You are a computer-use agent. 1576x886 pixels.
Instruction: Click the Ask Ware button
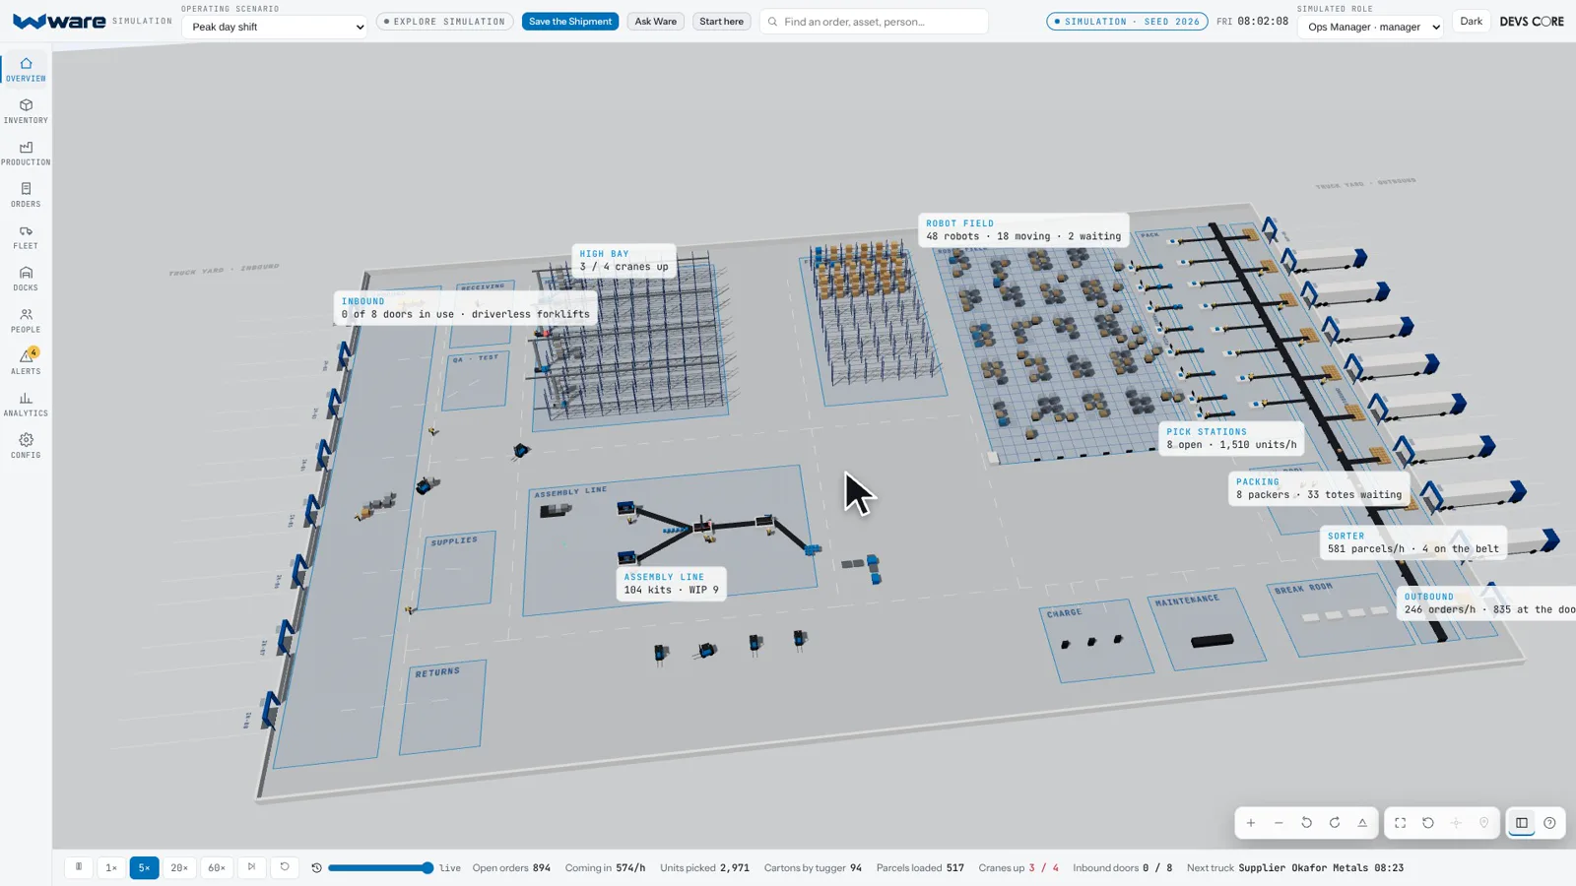click(655, 22)
